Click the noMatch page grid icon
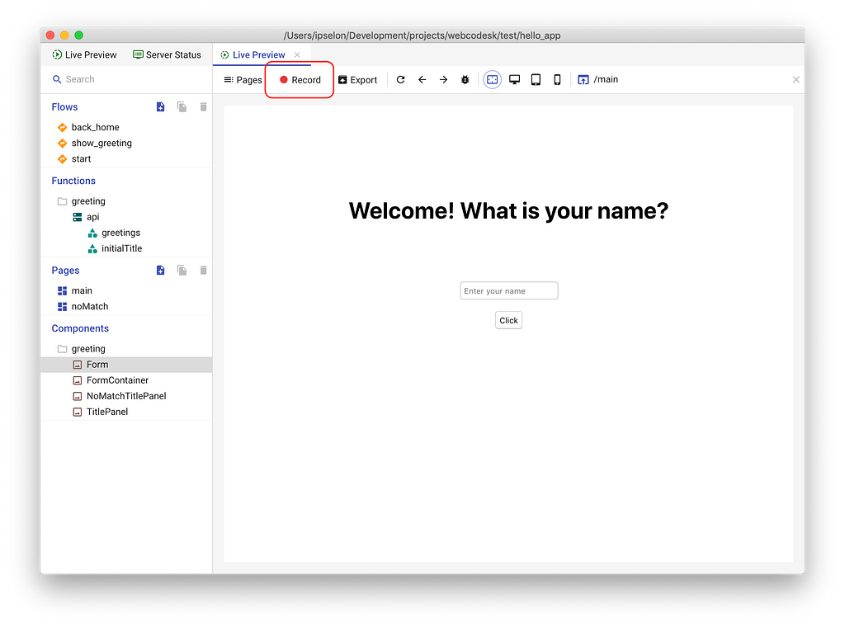 click(x=62, y=307)
